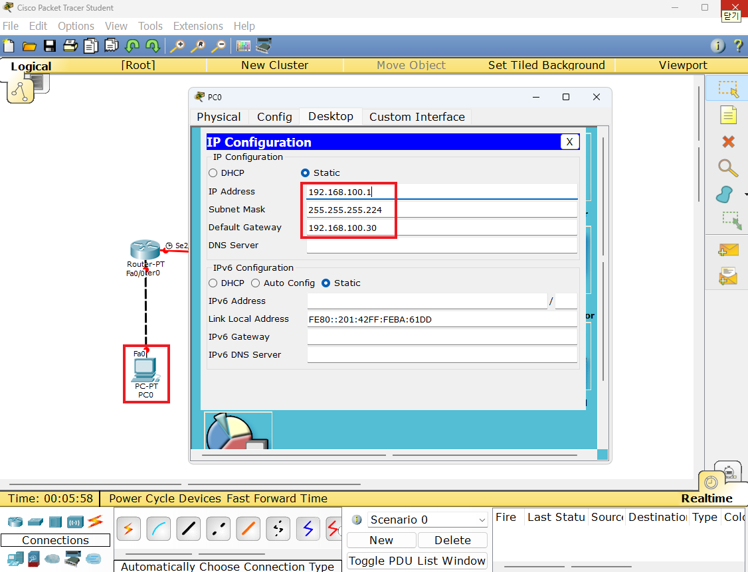Add a Complex PDU with the open envelope icon
748x572 pixels.
click(x=728, y=277)
